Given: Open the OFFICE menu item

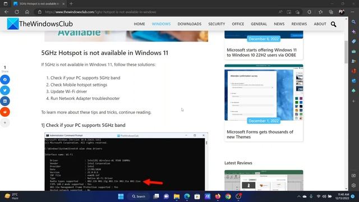Looking at the screenshot, I should click(x=238, y=24).
